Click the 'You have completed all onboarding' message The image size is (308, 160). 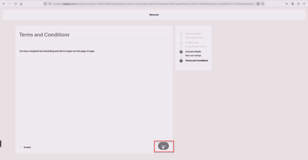pos(57,51)
